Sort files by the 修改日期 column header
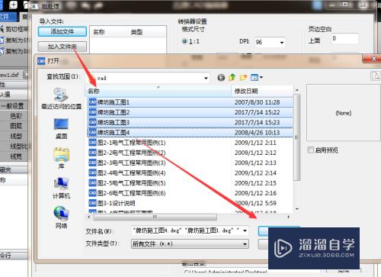This screenshot has height=277, width=381. point(262,91)
